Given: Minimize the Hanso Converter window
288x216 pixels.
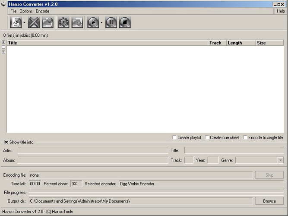Looking at the screenshot, I should [x=275, y=4].
